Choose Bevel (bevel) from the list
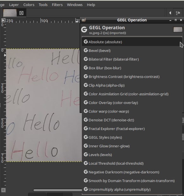 click(x=132, y=51)
